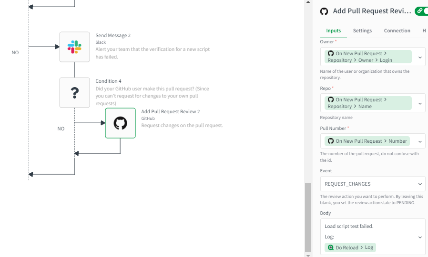Click the GitHub icon in the Pull Number tag
This screenshot has width=428, height=257.
330,141
